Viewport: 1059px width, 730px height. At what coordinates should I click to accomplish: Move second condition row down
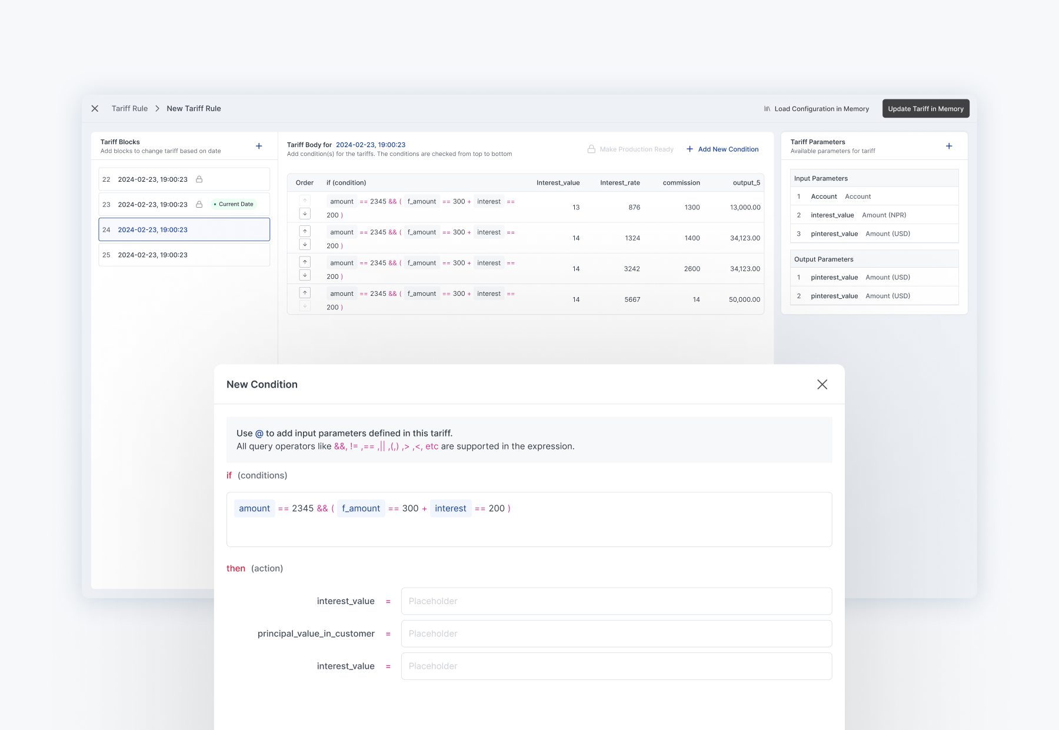point(305,244)
